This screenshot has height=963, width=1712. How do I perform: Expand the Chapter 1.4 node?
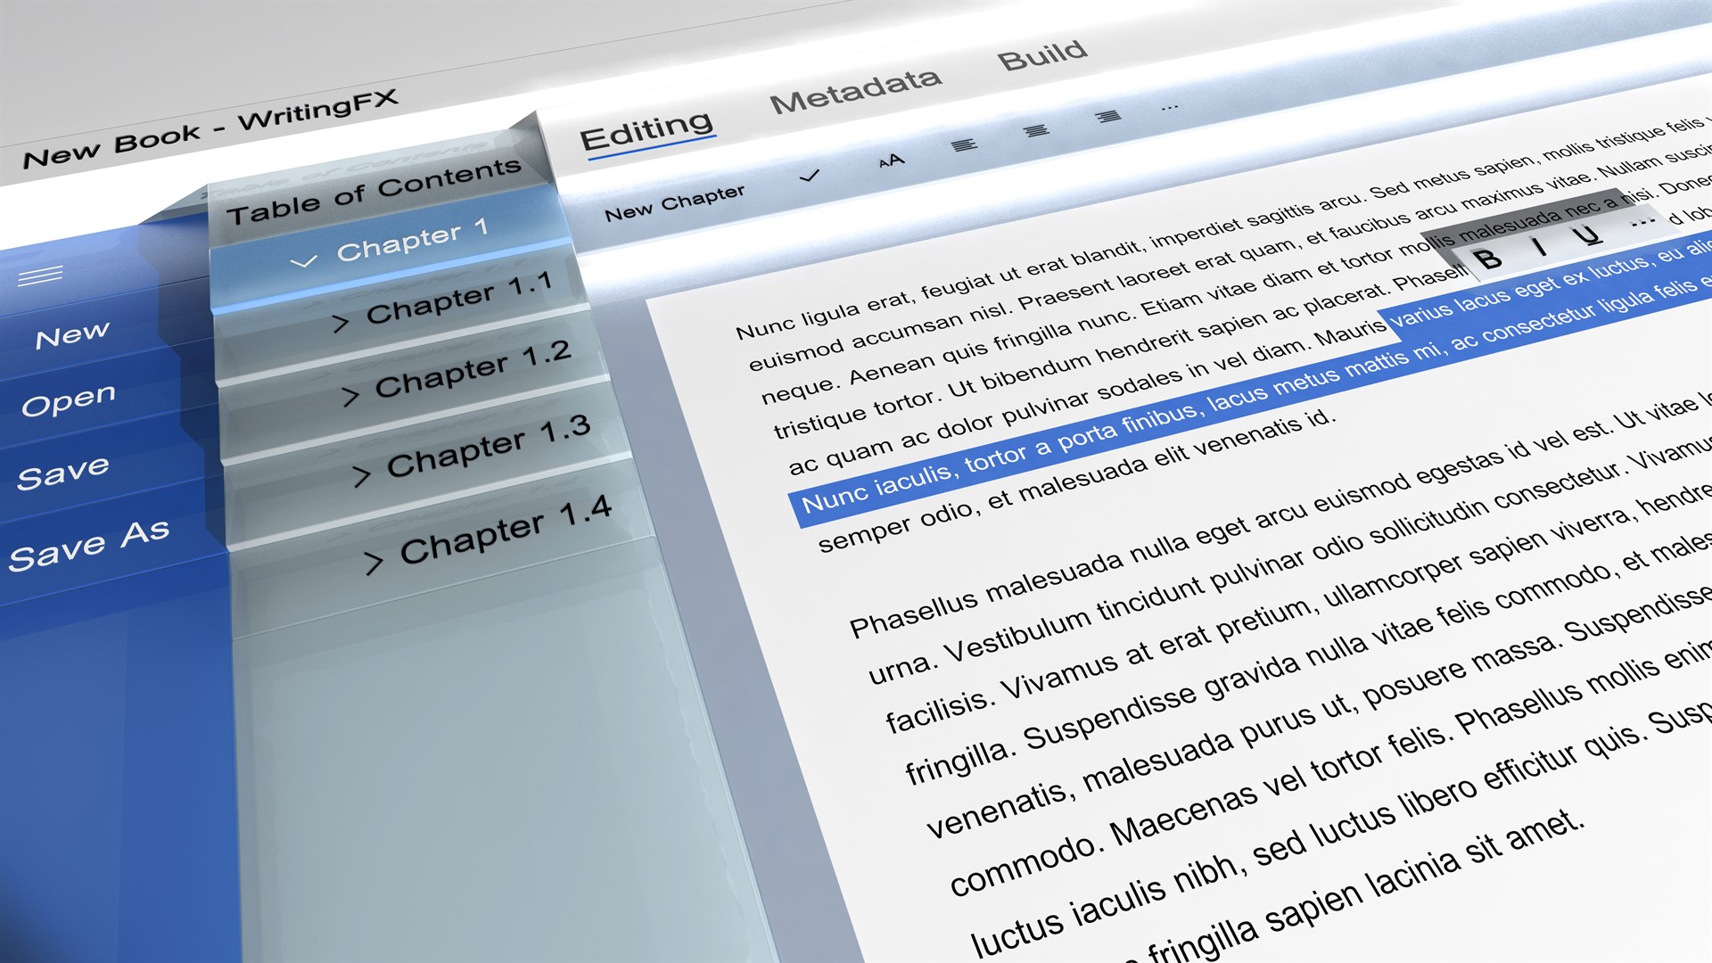click(373, 562)
